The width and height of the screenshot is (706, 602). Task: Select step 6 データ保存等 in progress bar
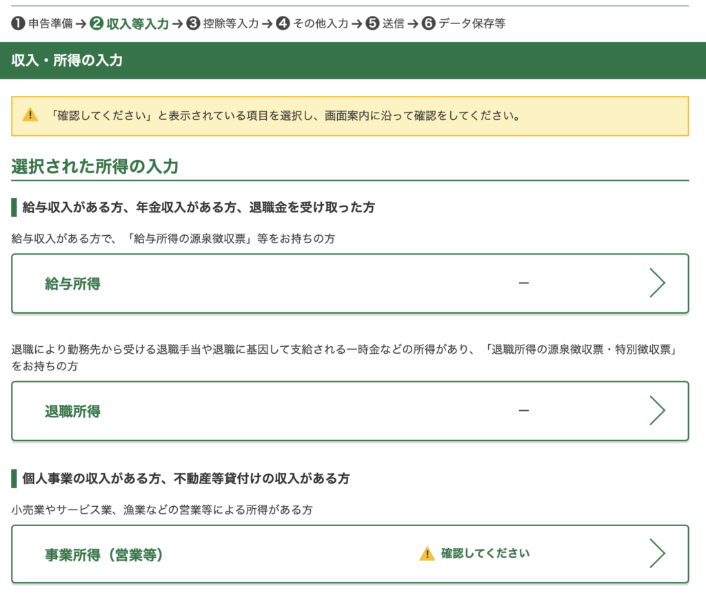463,23
